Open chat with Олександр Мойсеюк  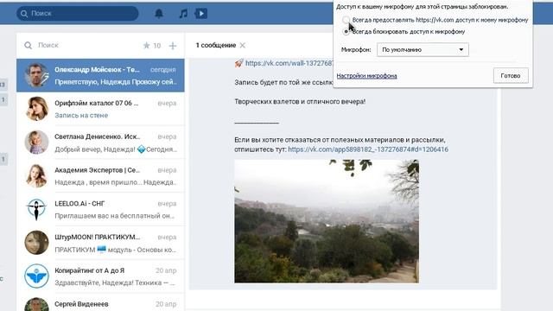[100, 75]
